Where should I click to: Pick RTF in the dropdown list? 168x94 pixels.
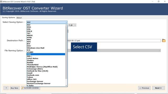pos(46,44)
